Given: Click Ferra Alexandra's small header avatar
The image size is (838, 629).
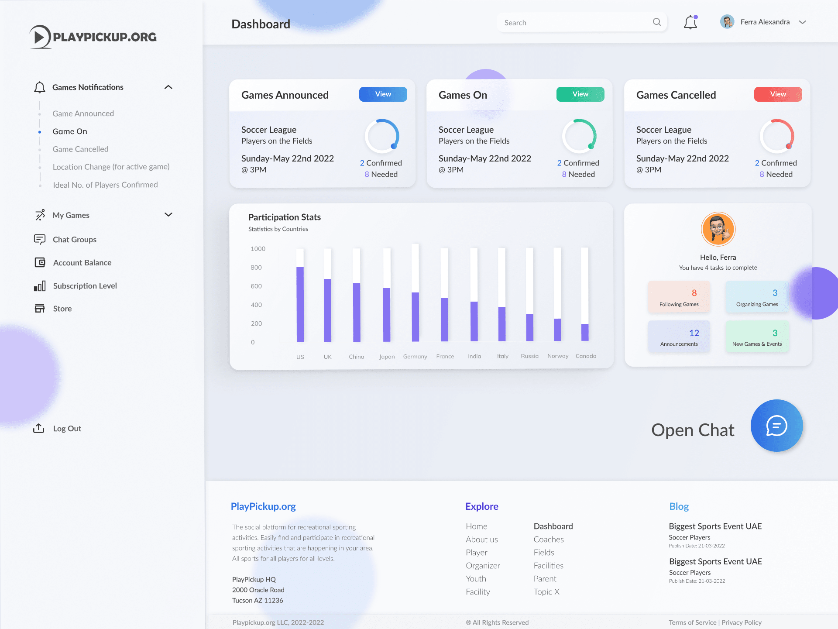Looking at the screenshot, I should pos(727,22).
